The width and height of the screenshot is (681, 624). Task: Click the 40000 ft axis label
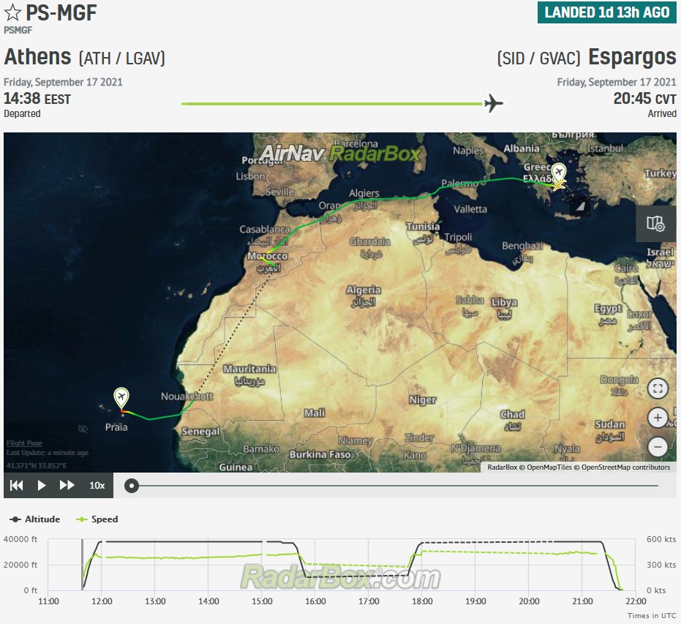coord(20,539)
